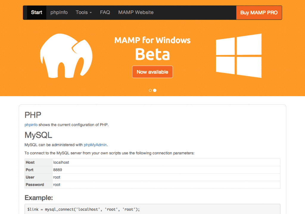Click the mysql_connect example code line

(83, 209)
